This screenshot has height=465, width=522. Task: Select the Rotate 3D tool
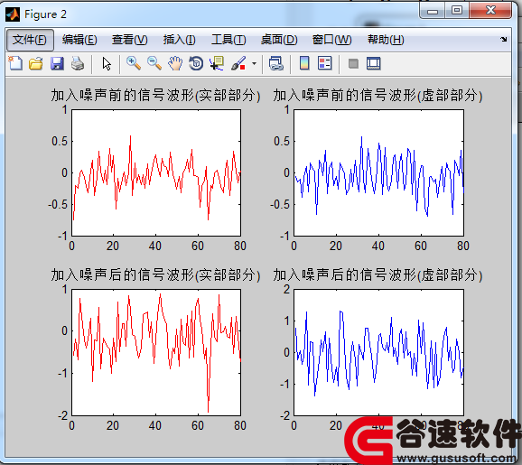coord(196,63)
